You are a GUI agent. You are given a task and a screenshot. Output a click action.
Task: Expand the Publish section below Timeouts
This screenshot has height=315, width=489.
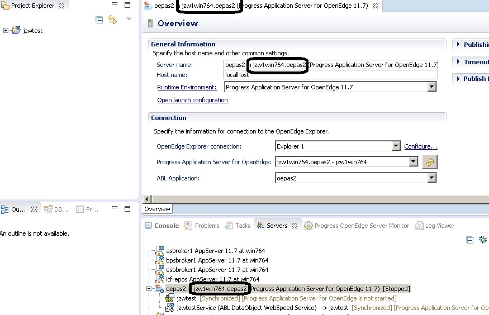tap(458, 79)
